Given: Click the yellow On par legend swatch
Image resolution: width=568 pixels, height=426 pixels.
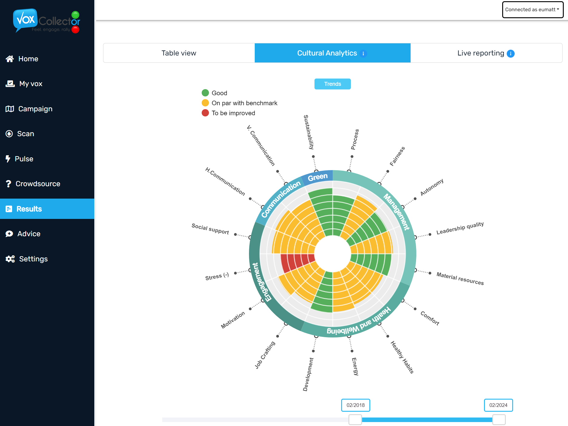Looking at the screenshot, I should coord(205,103).
